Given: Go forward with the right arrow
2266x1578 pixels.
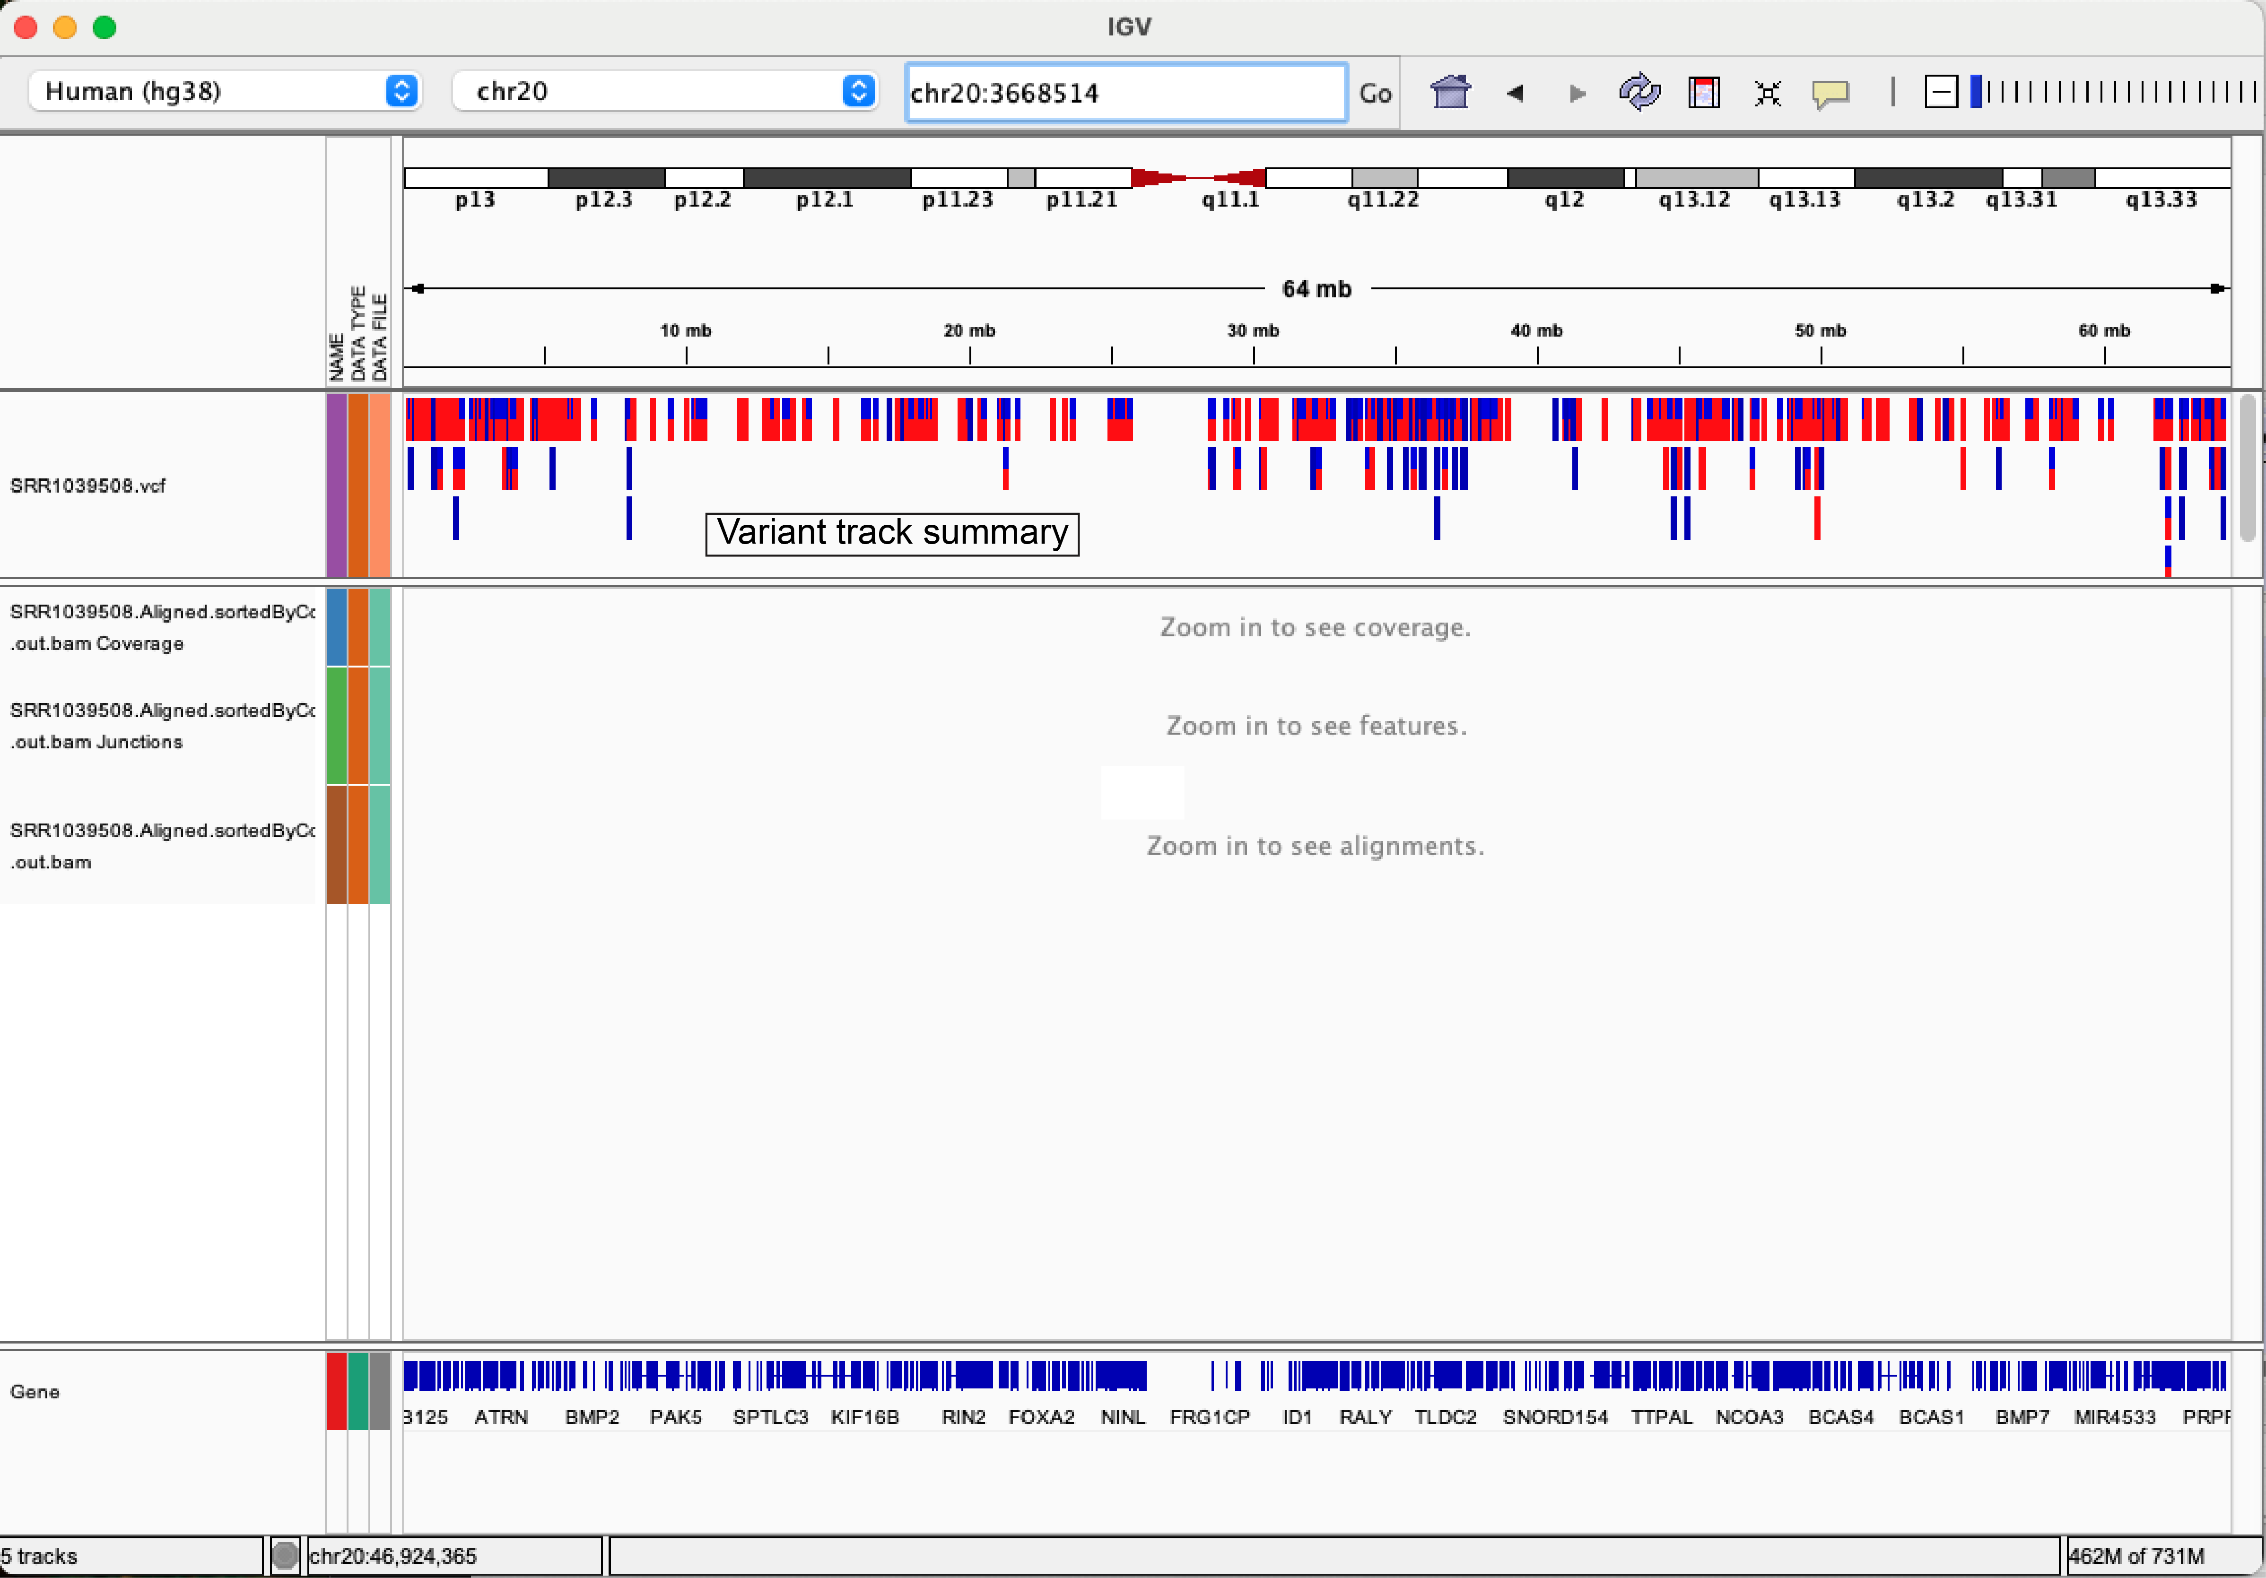Looking at the screenshot, I should [x=1577, y=93].
